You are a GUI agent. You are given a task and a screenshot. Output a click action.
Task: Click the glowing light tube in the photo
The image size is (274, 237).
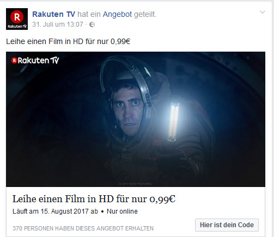173,121
